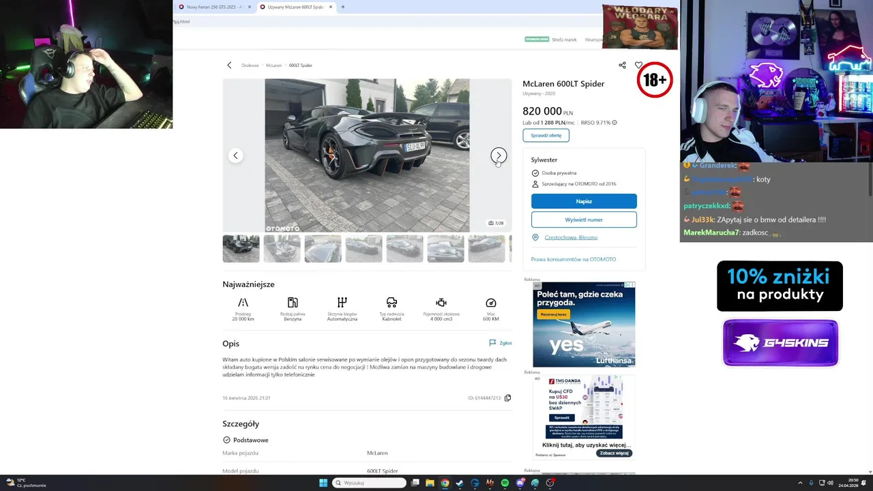Open the seventh gallery thumbnail
The height and width of the screenshot is (491, 873).
click(x=486, y=249)
